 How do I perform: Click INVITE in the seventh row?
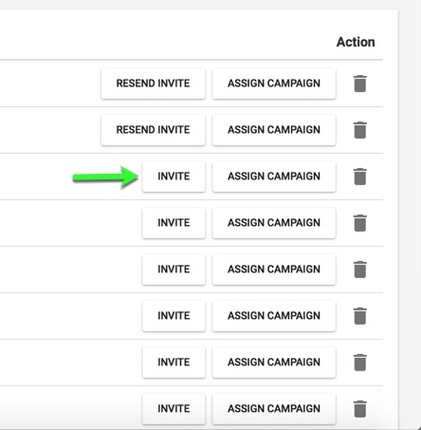point(174,363)
